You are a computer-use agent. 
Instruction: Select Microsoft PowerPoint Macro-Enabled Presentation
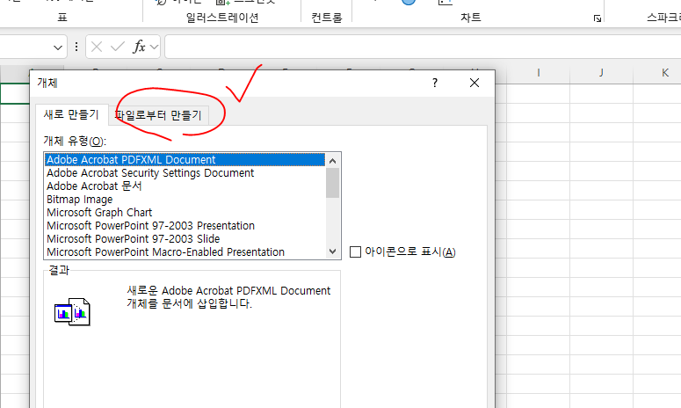(x=185, y=252)
